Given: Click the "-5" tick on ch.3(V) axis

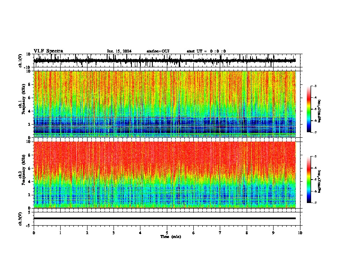Looking at the screenshot, I should pos(29,226).
